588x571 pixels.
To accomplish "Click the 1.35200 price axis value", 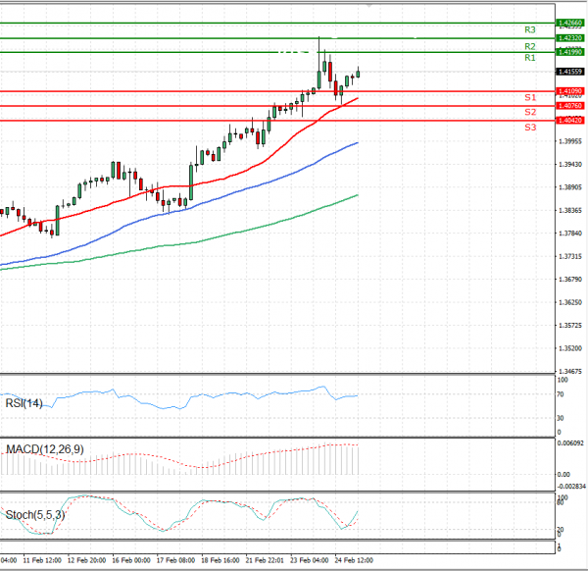I will (570, 348).
